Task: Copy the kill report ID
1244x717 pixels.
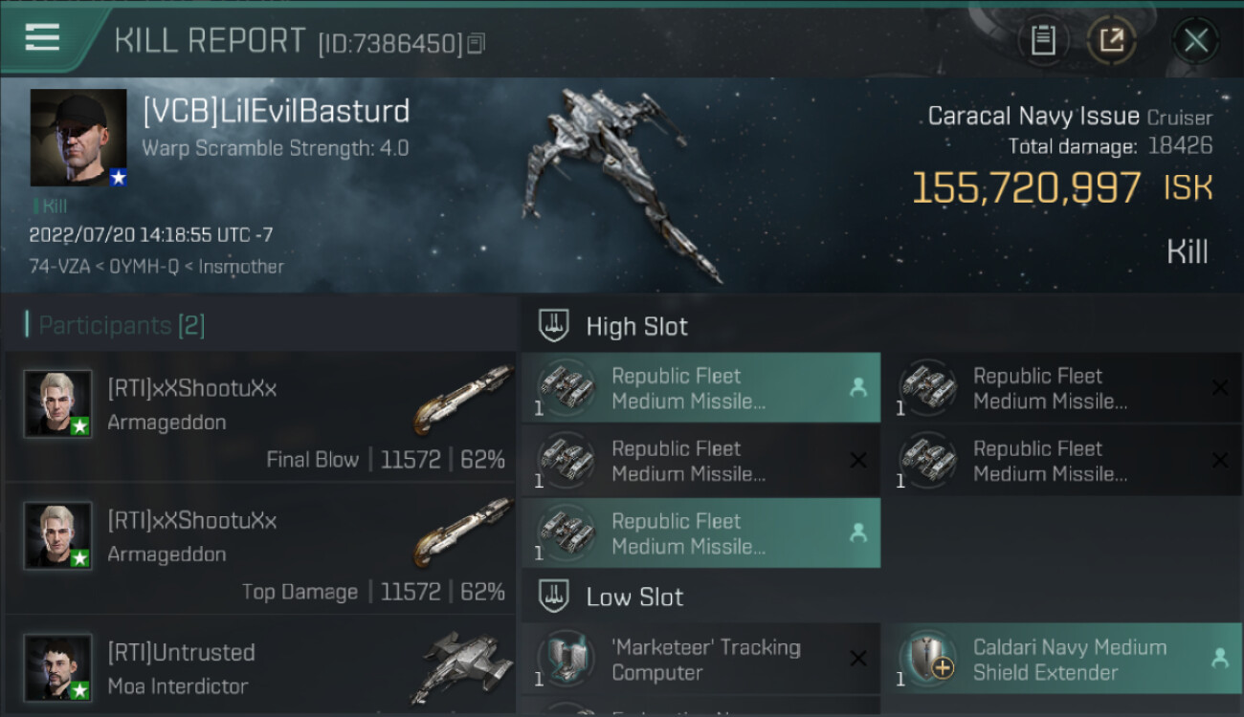Action: [476, 43]
